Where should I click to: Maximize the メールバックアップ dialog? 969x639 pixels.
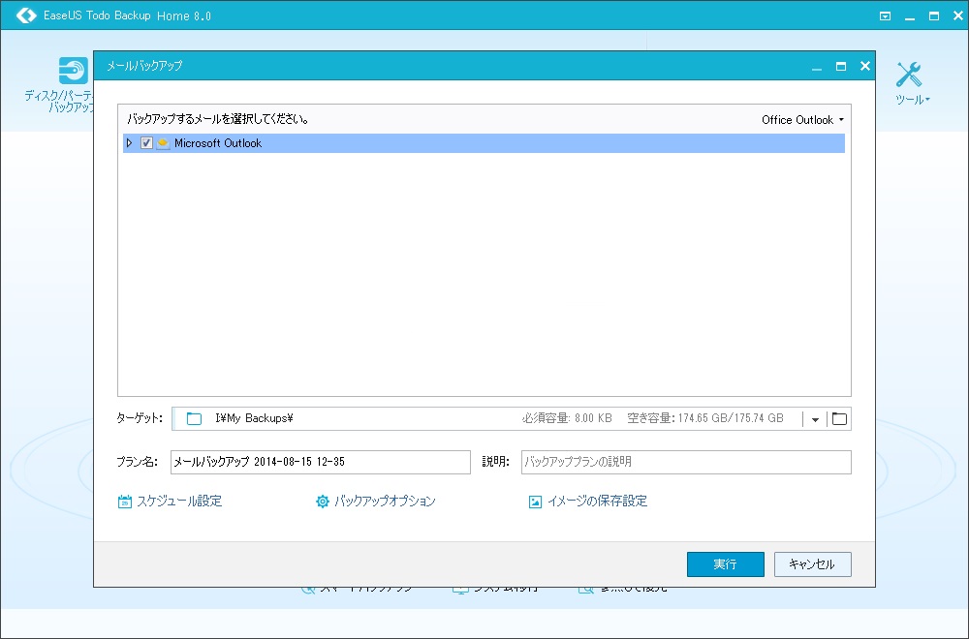841,66
